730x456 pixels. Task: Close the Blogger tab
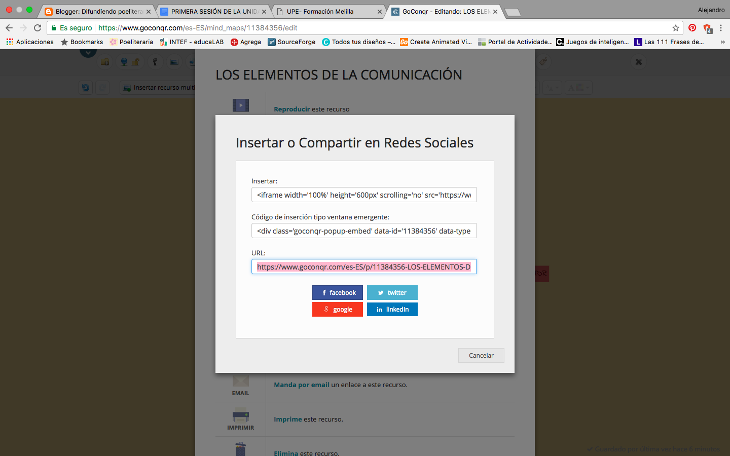tap(149, 11)
